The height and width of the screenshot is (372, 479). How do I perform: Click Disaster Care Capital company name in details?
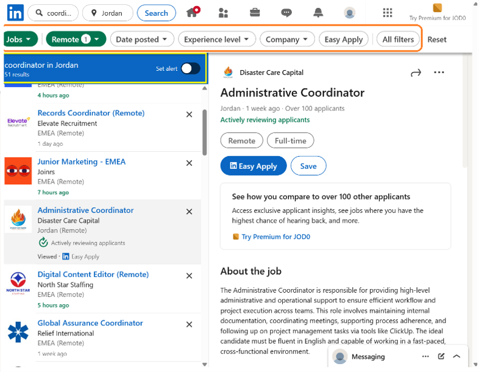pyautogui.click(x=272, y=73)
